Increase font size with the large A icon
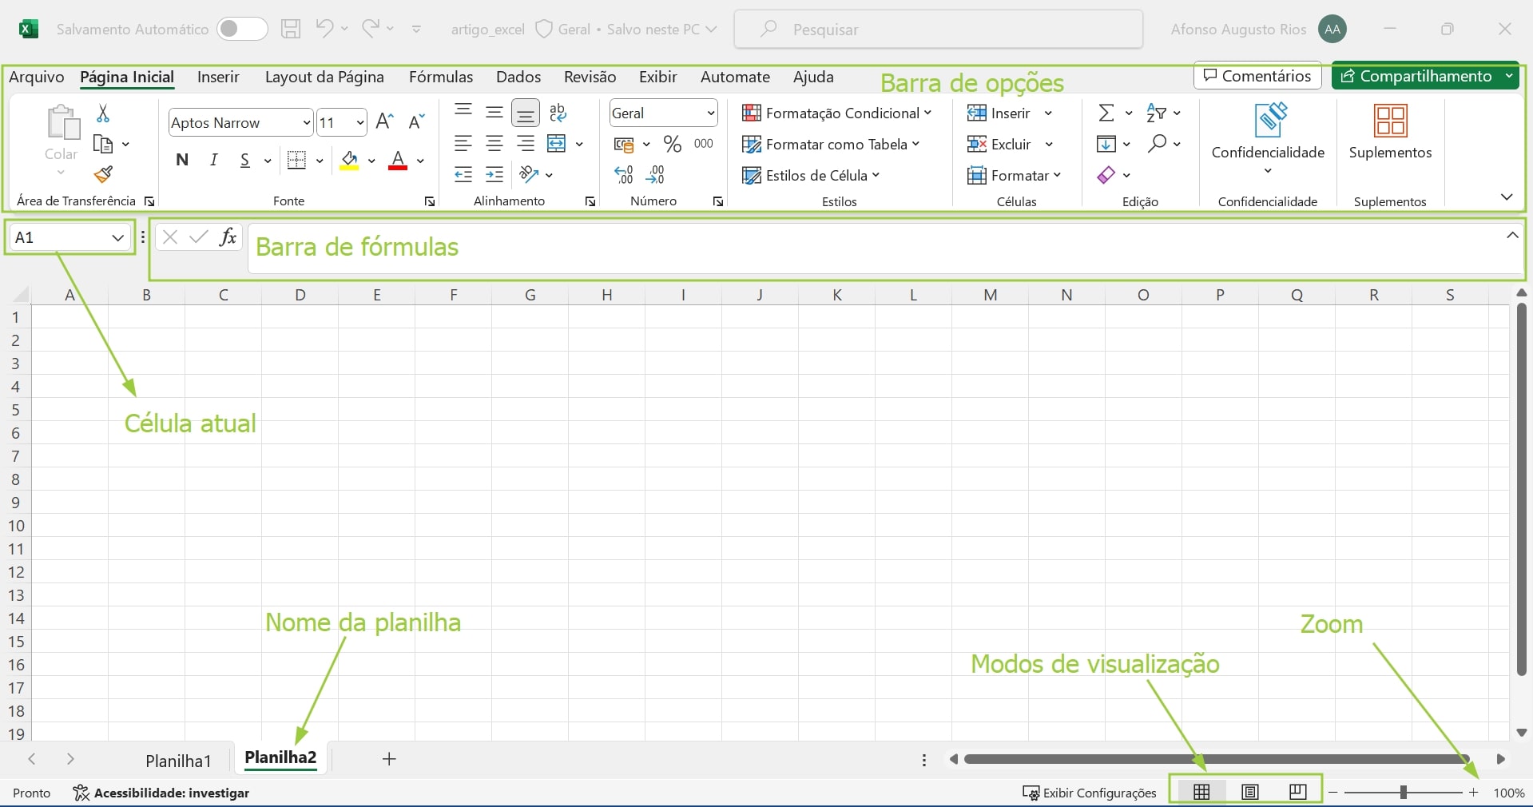Viewport: 1533px width, 807px height. point(384,121)
